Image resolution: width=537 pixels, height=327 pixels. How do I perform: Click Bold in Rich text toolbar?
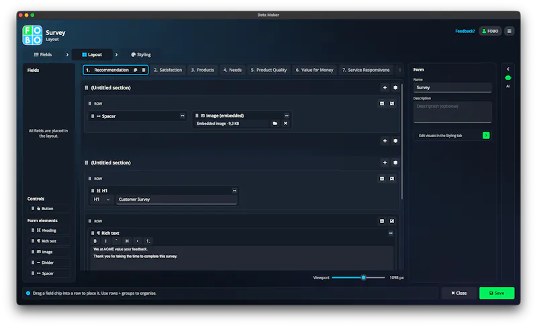point(95,241)
